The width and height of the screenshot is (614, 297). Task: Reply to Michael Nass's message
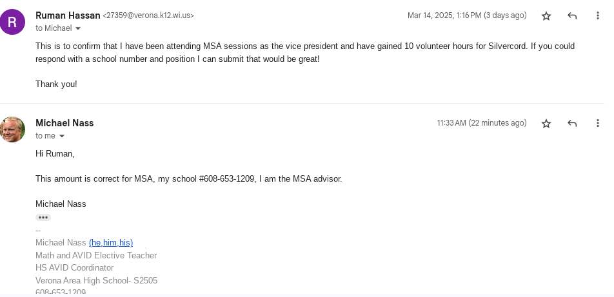(x=572, y=124)
